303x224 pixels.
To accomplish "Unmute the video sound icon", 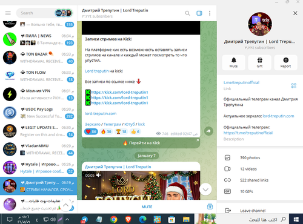I will tap(99, 175).
